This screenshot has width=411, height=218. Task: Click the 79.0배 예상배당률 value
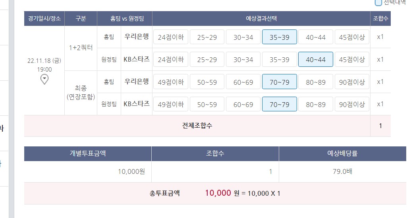pyautogui.click(x=342, y=172)
